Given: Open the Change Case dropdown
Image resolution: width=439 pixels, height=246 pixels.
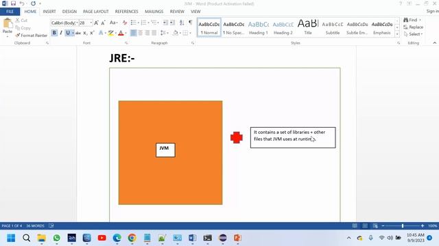Looking at the screenshot, I should (113, 23).
